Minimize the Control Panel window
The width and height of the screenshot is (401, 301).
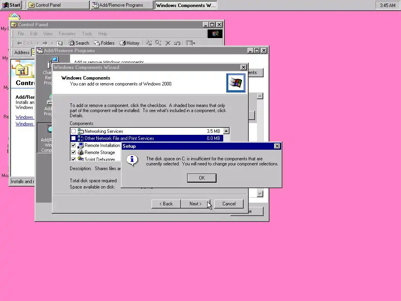[x=206, y=25]
